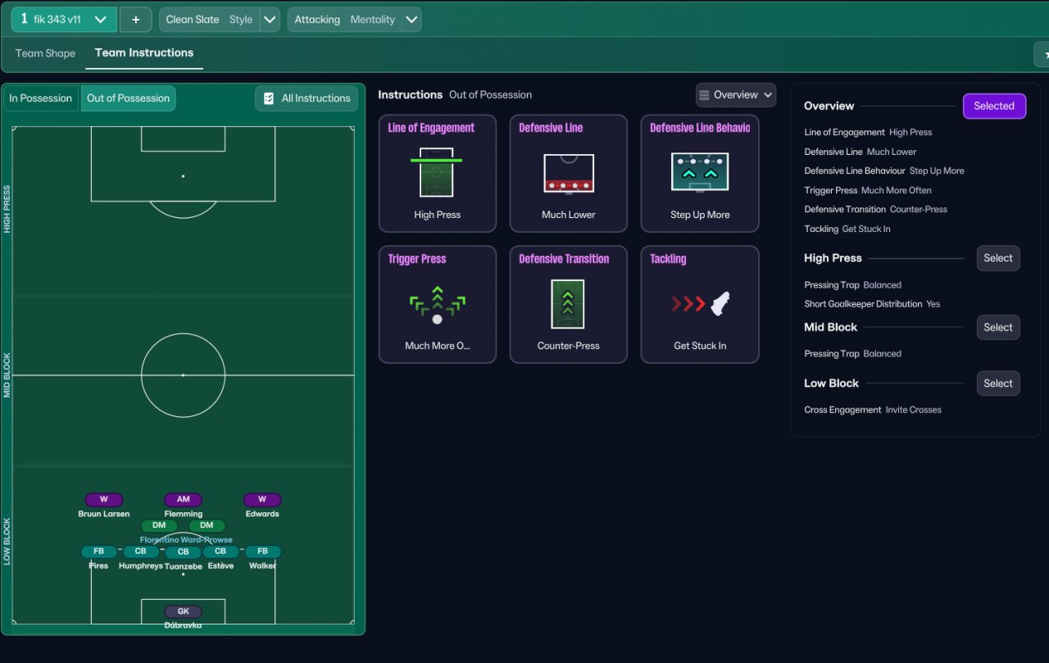The height and width of the screenshot is (663, 1049).
Task: Select the AM Flemming player badge
Action: tap(183, 500)
